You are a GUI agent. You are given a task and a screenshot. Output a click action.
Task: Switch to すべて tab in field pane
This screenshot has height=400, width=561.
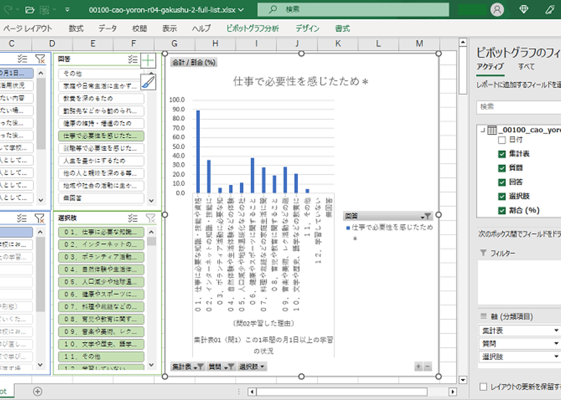tap(526, 67)
